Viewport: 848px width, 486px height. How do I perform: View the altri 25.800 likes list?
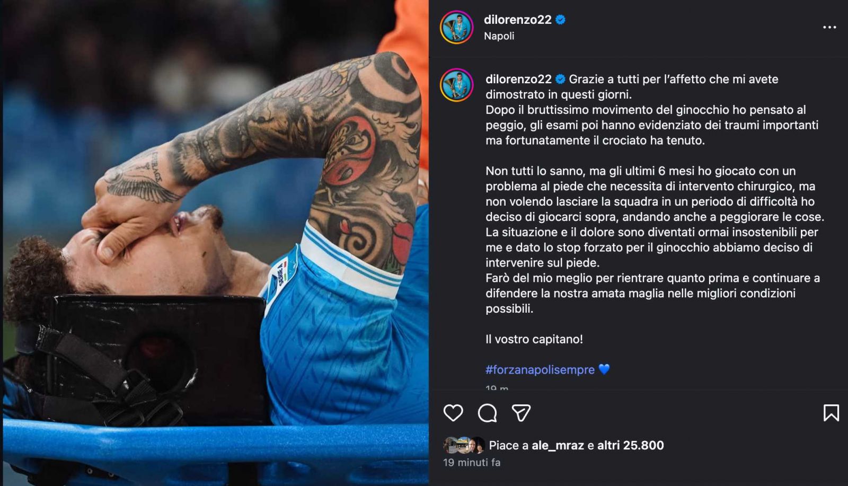click(630, 445)
